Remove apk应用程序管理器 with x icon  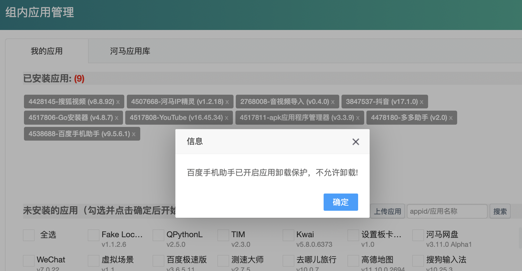[358, 118]
